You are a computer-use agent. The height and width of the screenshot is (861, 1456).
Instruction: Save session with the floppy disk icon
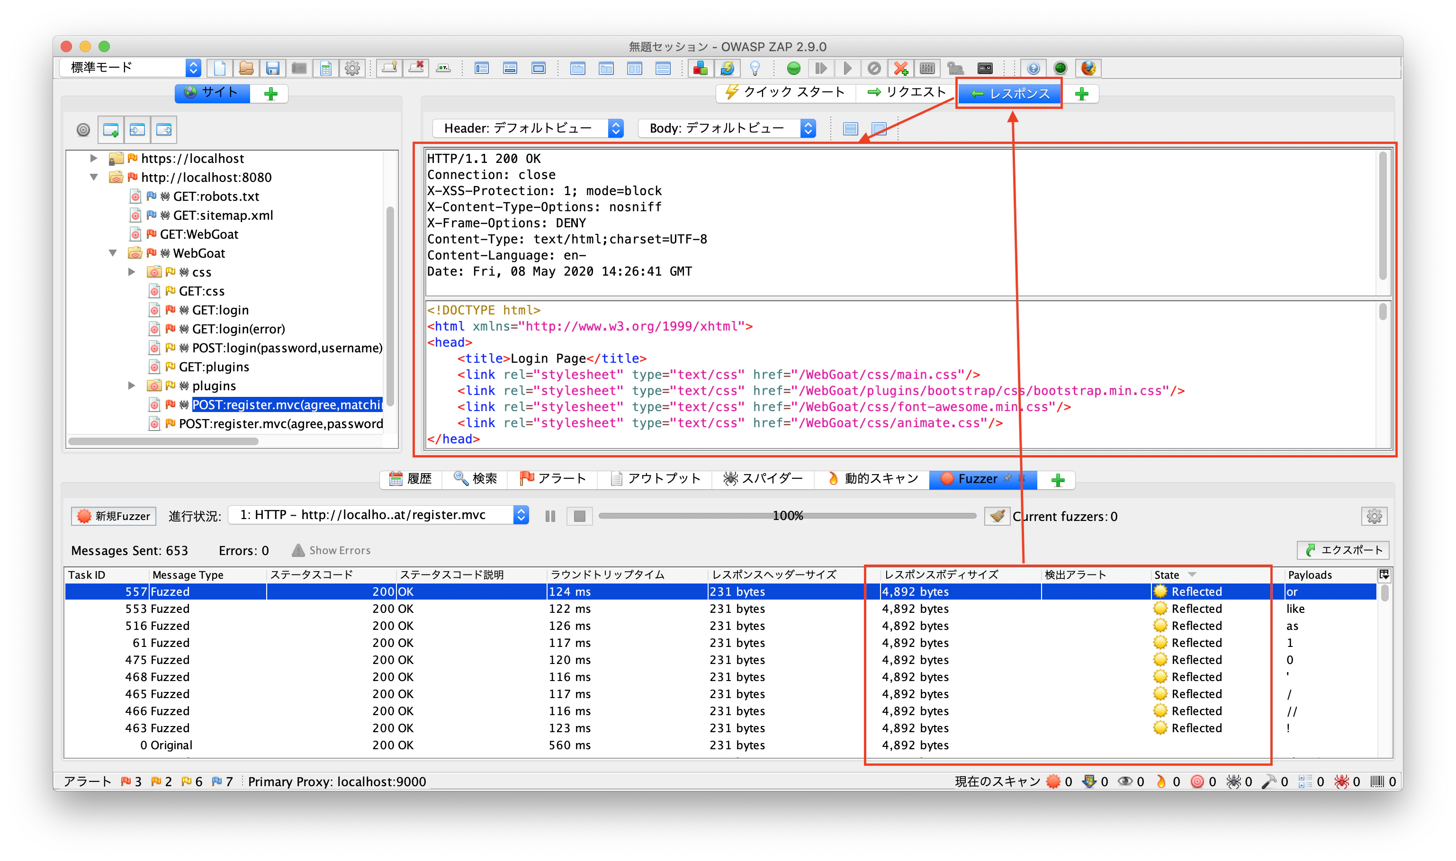coord(273,69)
